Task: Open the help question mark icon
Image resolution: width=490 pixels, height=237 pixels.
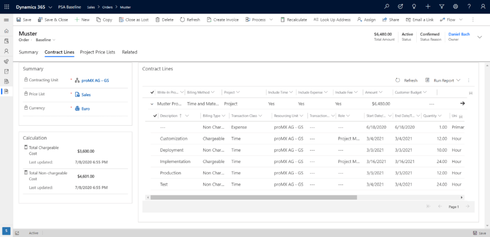Action: [x=469, y=7]
